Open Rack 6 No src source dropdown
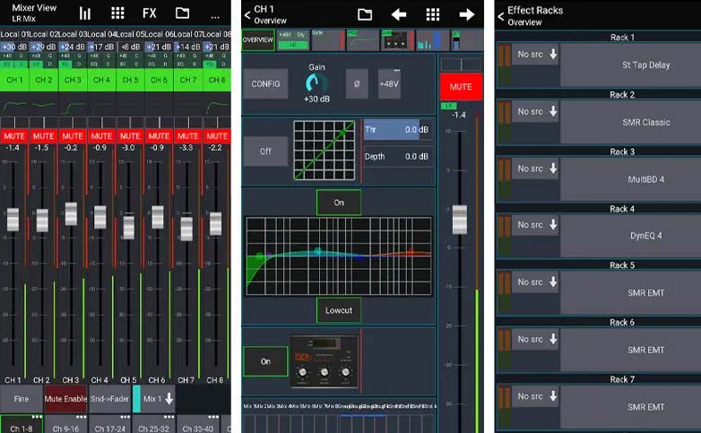 [x=535, y=340]
